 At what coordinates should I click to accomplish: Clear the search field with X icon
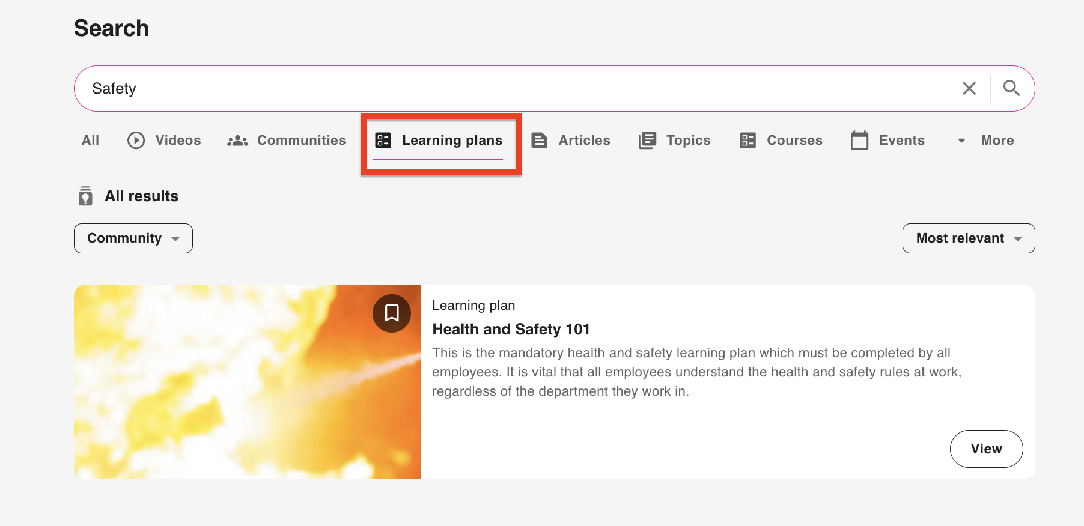pos(969,88)
